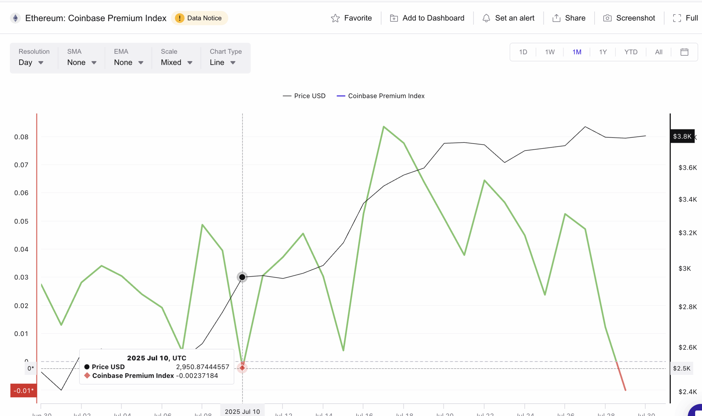This screenshot has width=702, height=416.
Task: Open the SMA None dropdown
Action: pyautogui.click(x=81, y=63)
